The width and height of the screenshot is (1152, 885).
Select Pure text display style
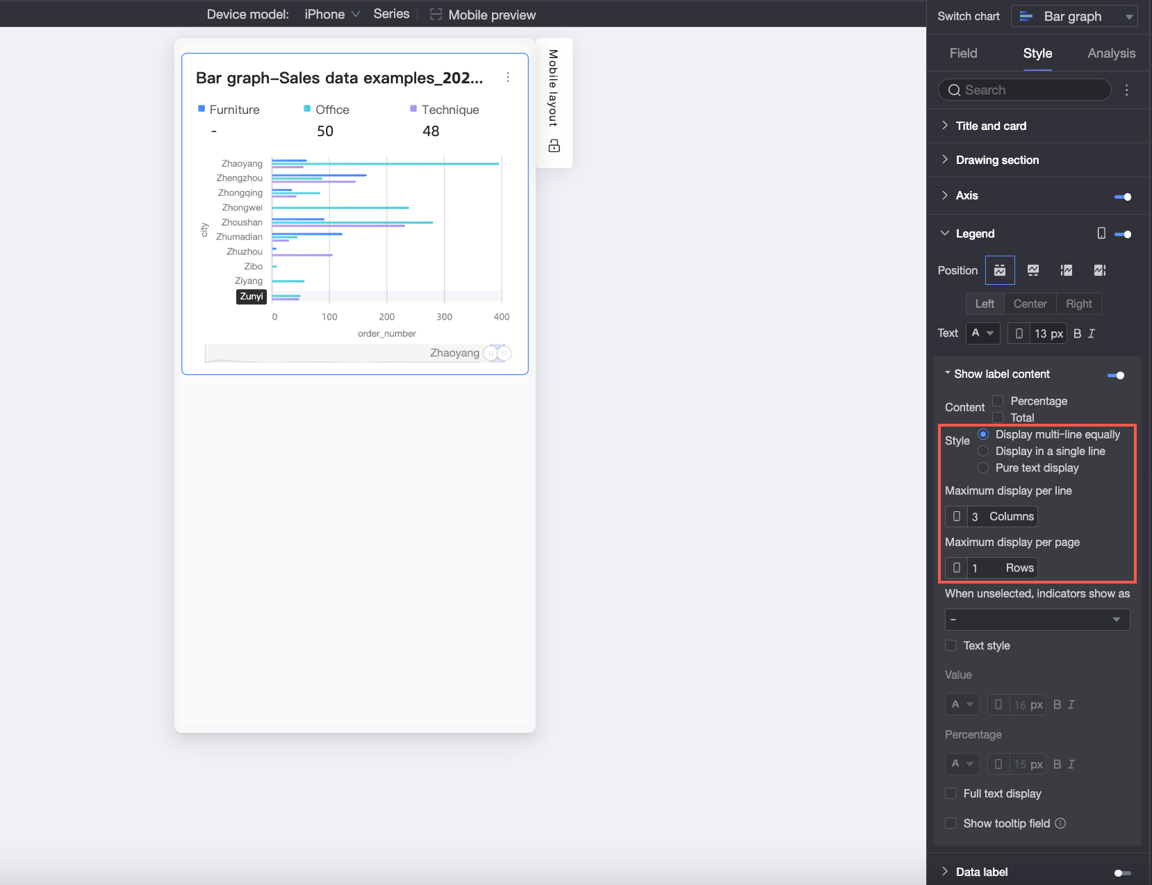(x=983, y=468)
